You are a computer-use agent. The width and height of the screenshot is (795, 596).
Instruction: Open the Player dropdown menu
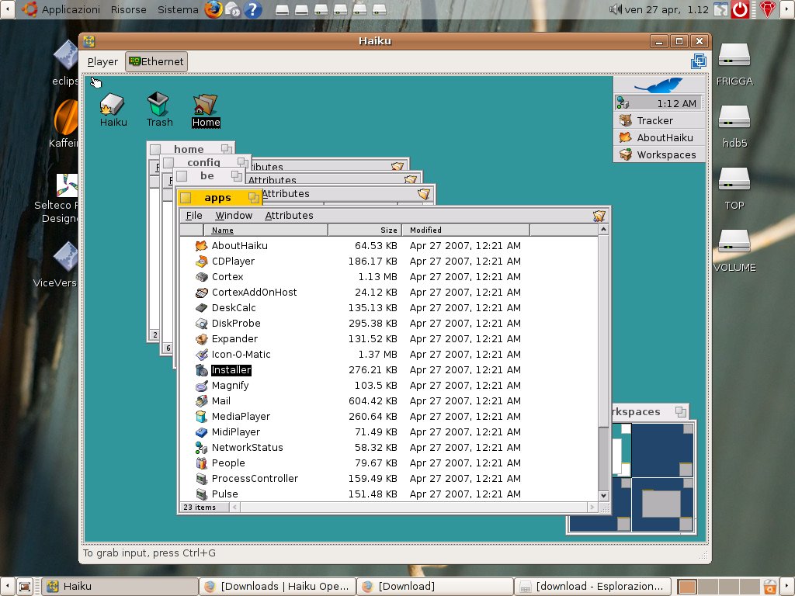[x=102, y=62]
